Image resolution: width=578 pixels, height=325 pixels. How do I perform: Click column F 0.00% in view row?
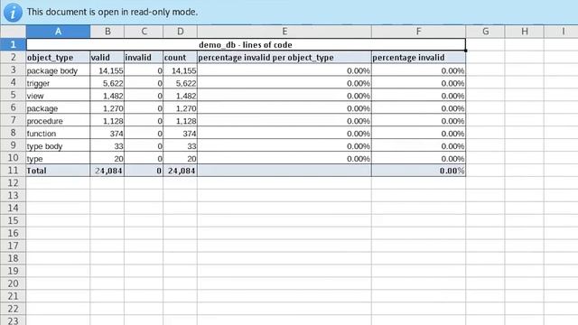[x=418, y=96]
